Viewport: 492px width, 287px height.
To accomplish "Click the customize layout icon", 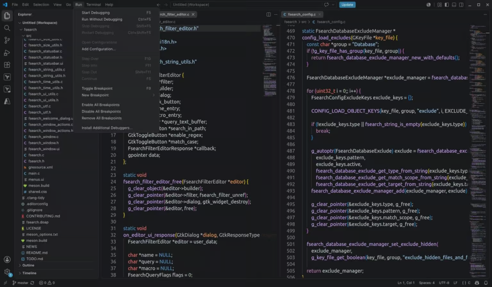I will 439,5.
